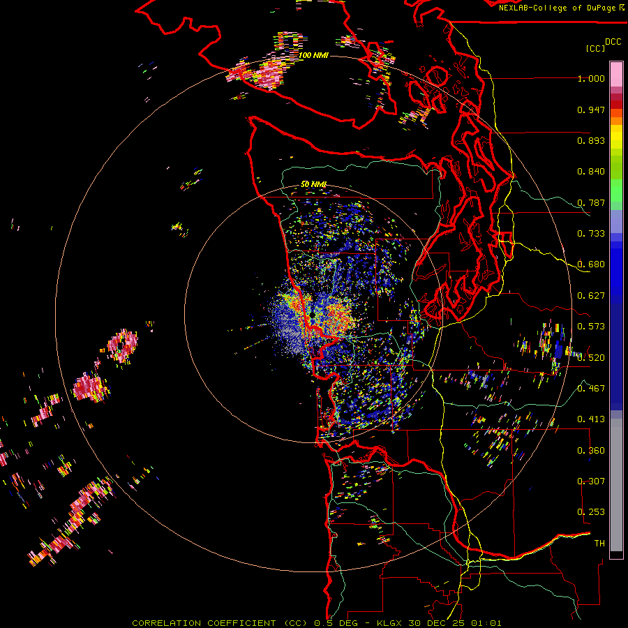Screen dimensions: 628x628
Task: Pick the black TH segment at bar bottom
Action: (x=616, y=555)
